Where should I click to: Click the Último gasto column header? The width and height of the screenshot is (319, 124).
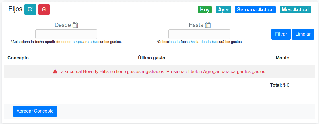[152, 58]
